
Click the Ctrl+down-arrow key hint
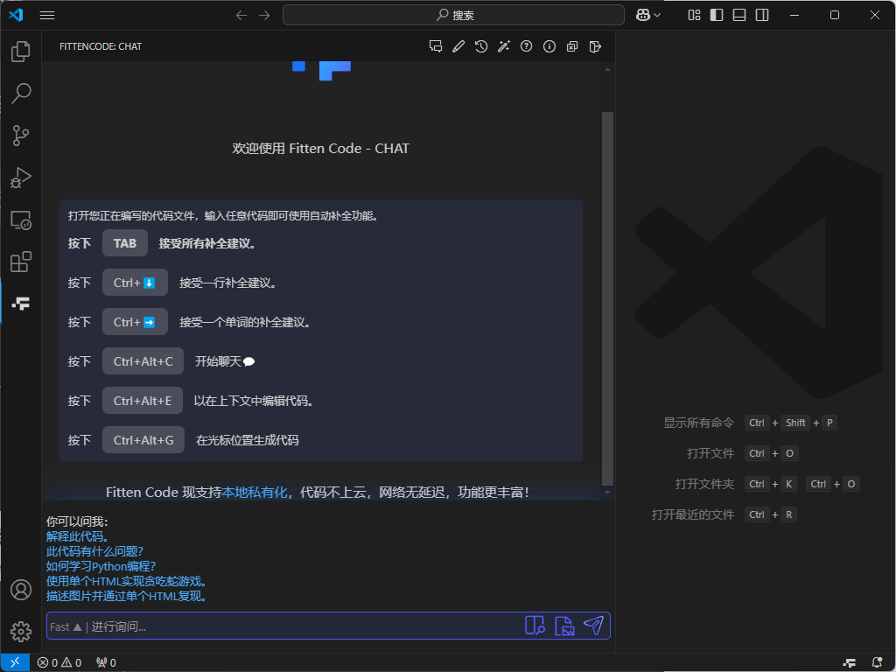click(x=135, y=283)
